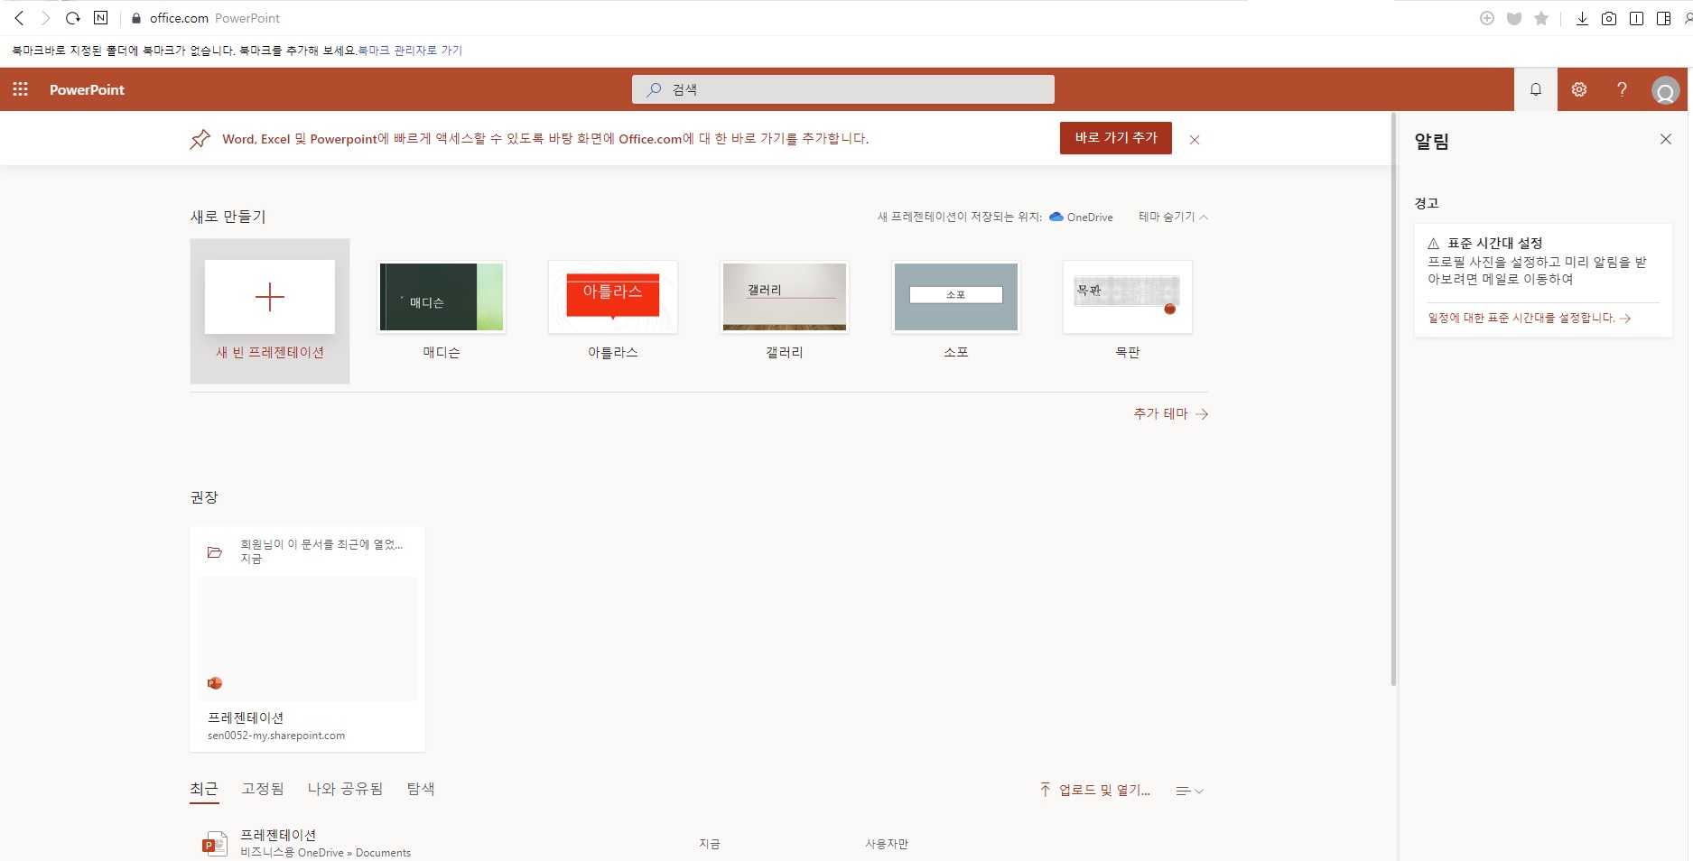Open notifications bell icon
Viewport: 1693px width, 861px height.
tap(1536, 89)
